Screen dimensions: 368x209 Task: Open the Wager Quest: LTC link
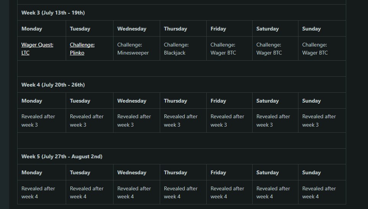pyautogui.click(x=37, y=49)
